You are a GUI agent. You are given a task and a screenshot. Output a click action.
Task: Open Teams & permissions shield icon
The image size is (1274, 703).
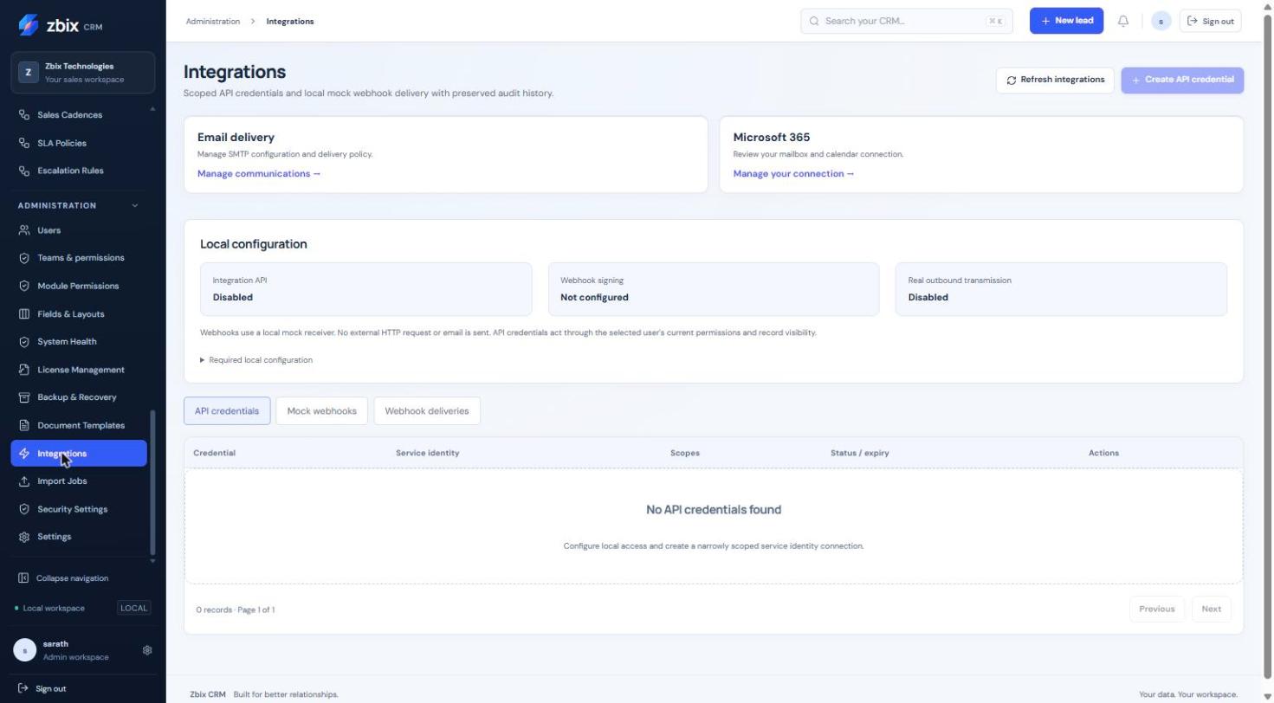(x=24, y=258)
